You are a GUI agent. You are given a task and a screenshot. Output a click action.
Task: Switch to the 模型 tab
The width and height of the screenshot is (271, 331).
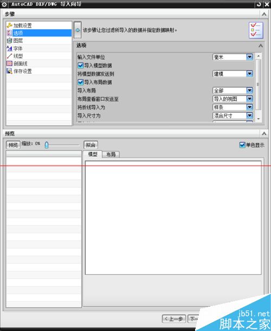tap(93, 154)
